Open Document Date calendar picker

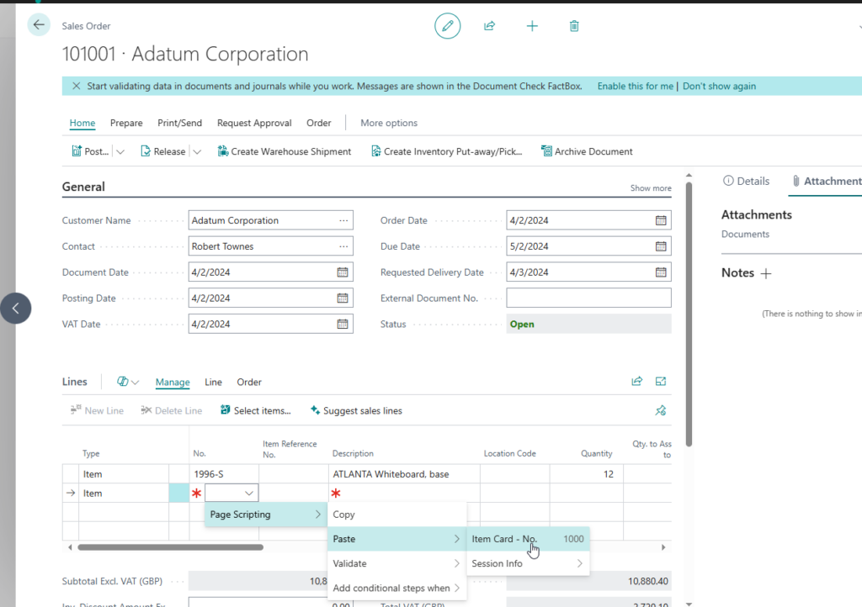343,272
